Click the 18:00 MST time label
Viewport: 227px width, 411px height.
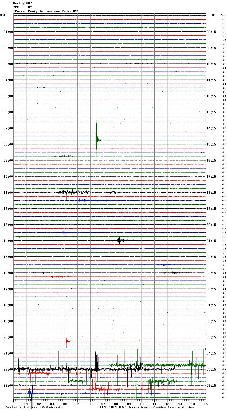tap(8, 305)
